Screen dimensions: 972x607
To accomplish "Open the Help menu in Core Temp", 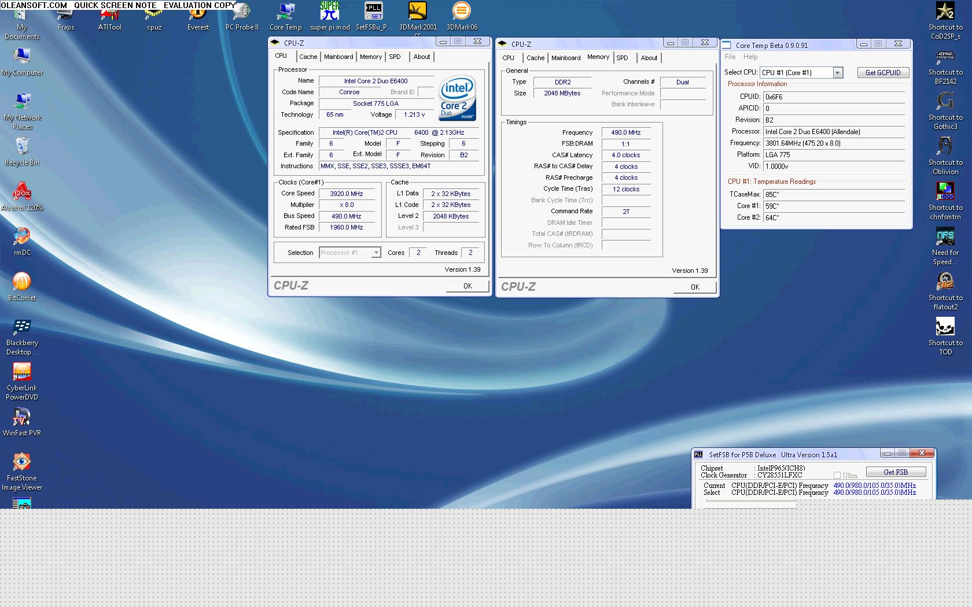I will [x=750, y=57].
